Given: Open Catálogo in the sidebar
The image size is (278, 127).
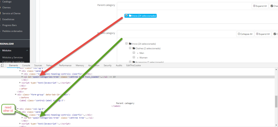Looking at the screenshot, I should 7,2.
